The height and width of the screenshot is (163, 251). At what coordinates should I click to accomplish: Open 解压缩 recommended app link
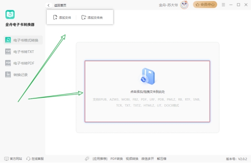coord(162,158)
